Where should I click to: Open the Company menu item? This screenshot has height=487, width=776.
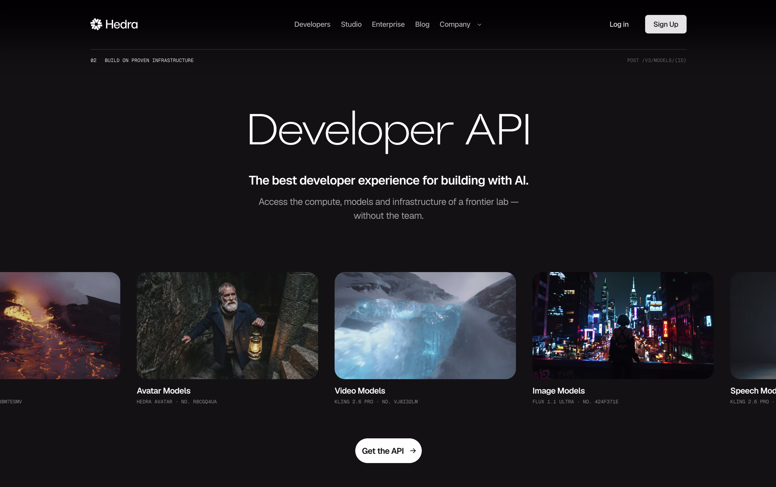click(x=455, y=24)
